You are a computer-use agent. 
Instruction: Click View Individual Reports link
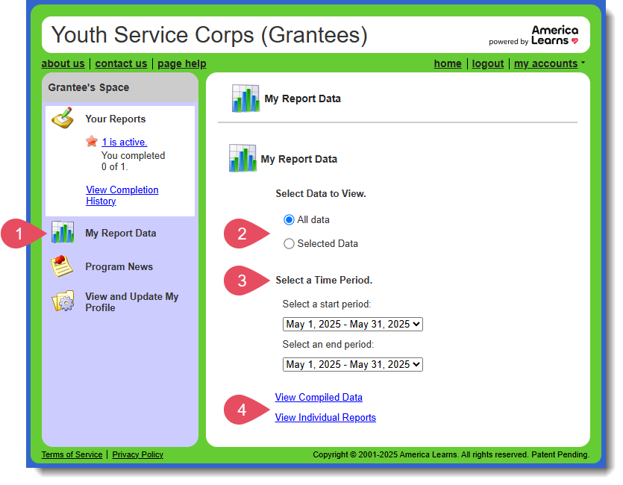(325, 418)
